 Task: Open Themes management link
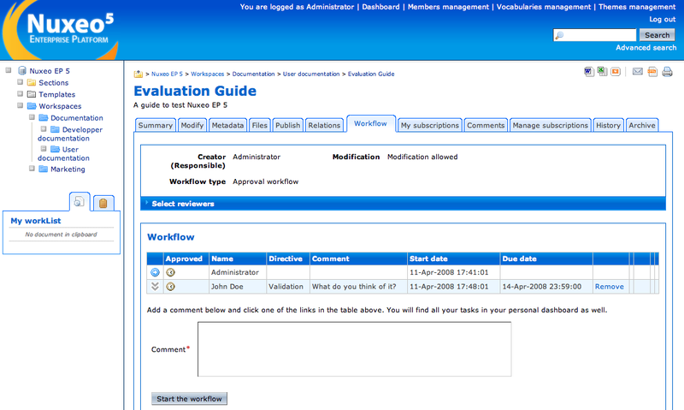tap(637, 7)
